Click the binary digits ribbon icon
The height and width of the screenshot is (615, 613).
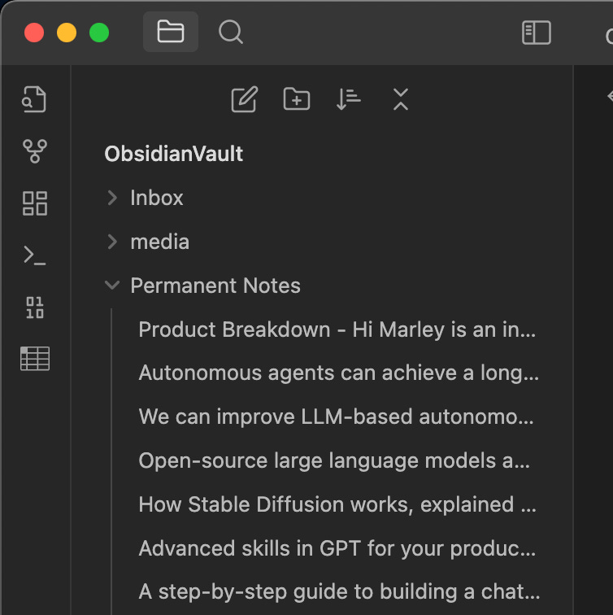point(35,307)
